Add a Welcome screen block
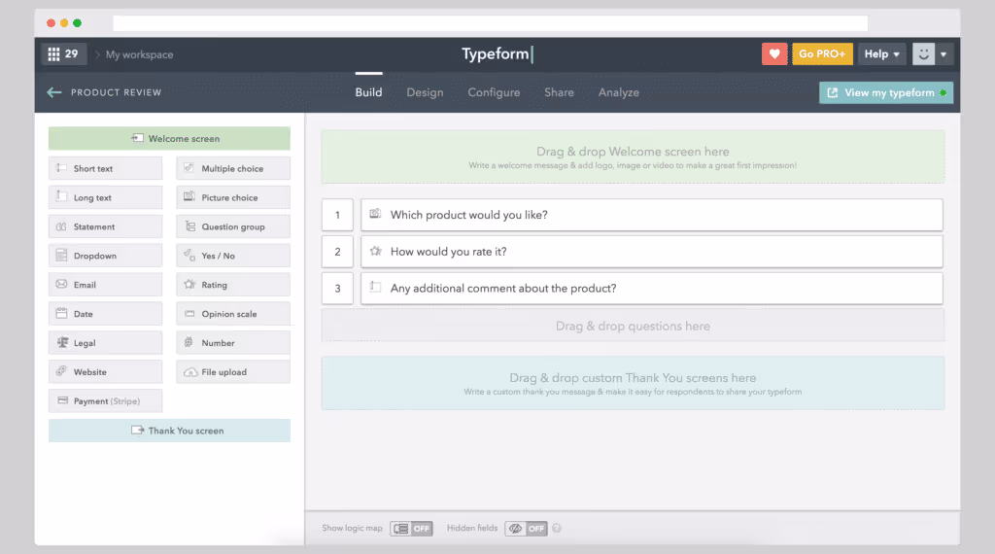The width and height of the screenshot is (995, 554). pyautogui.click(x=169, y=138)
